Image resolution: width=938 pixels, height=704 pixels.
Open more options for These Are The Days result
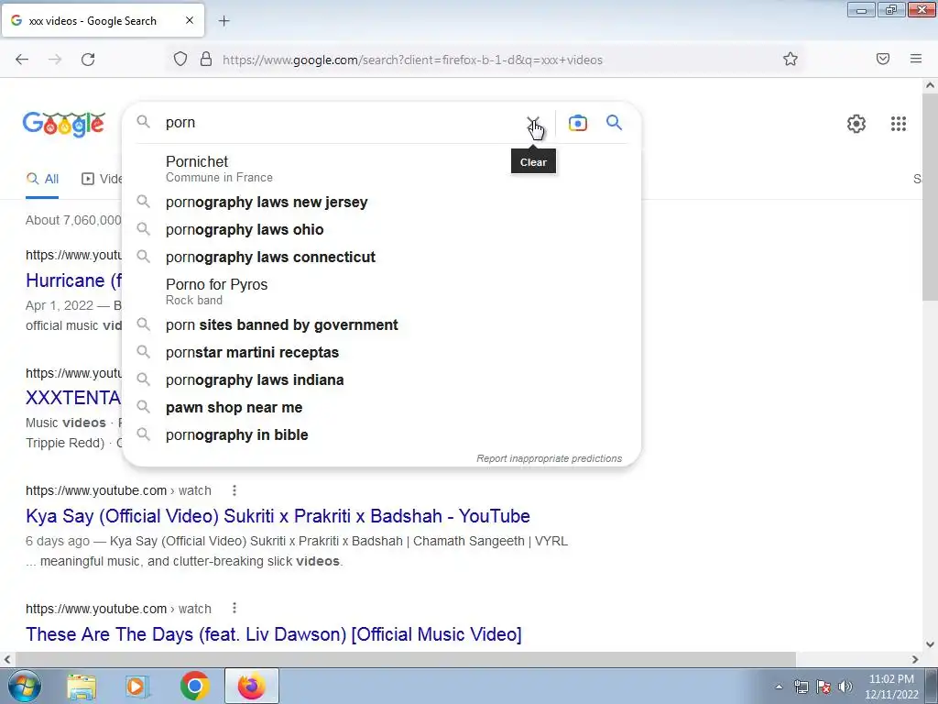234,609
